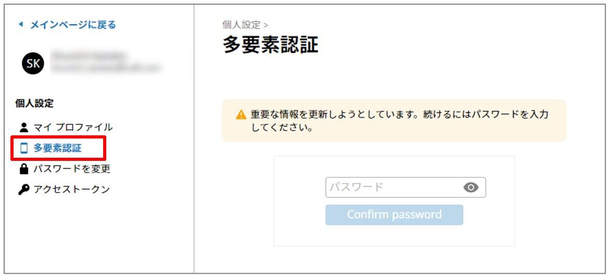Click the key icon for アクセストークン
The height and width of the screenshot is (278, 610).
click(23, 189)
